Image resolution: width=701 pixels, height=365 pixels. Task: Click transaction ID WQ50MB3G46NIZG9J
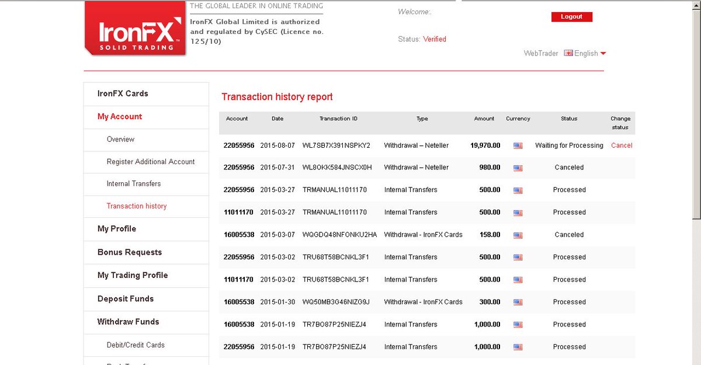[x=336, y=302]
